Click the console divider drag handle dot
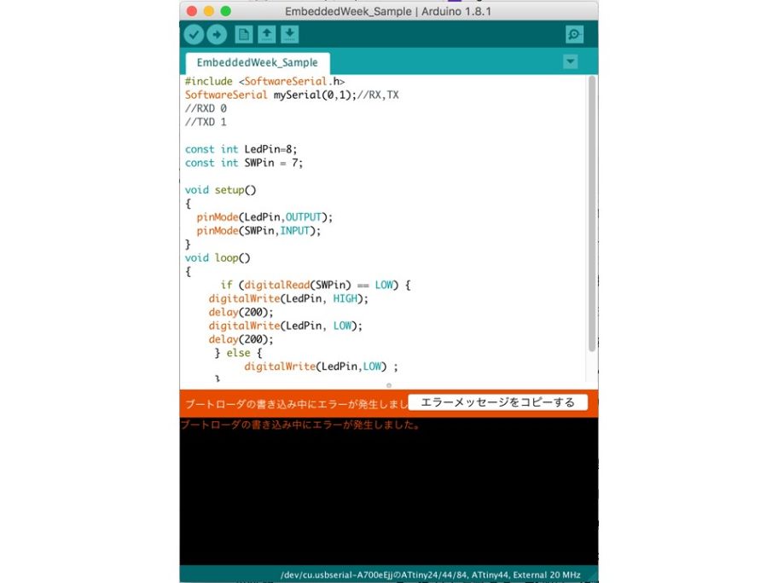Image resolution: width=778 pixels, height=583 pixels. click(x=389, y=385)
